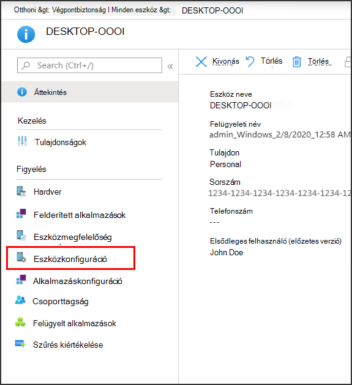Click the trash can icon in the toolbar

[x=297, y=62]
